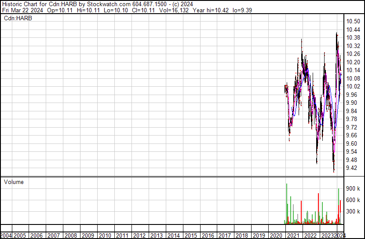Viewport: 365px width, 239px height.
Task: Select the 300 k volume axis label
Action: click(x=353, y=211)
